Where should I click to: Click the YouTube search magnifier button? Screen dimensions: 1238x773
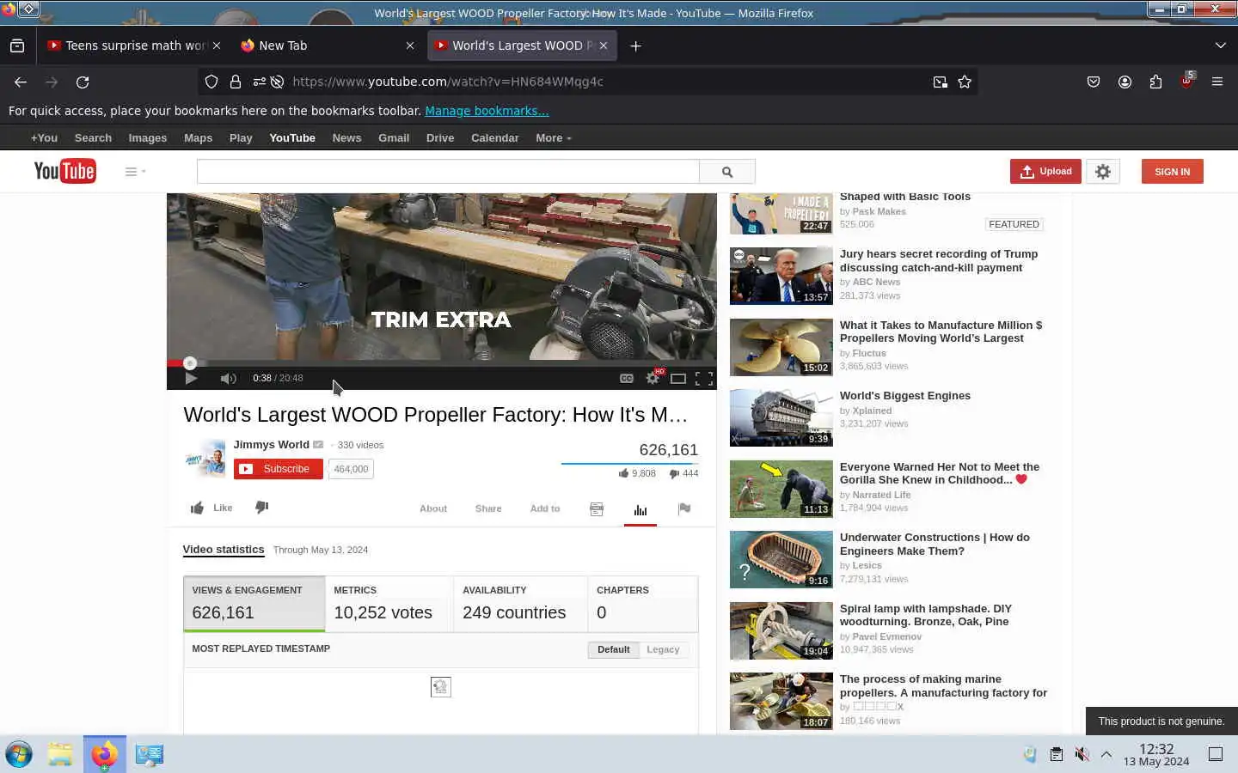pos(727,172)
